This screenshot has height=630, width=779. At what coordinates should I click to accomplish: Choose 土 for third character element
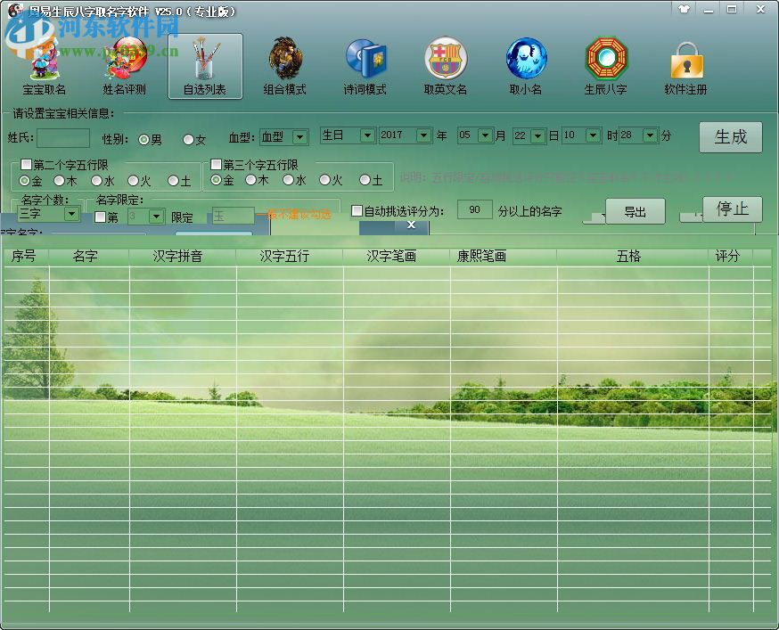click(365, 180)
